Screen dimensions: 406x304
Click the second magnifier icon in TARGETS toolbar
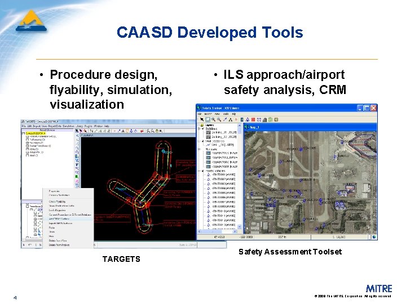(x=152, y=131)
